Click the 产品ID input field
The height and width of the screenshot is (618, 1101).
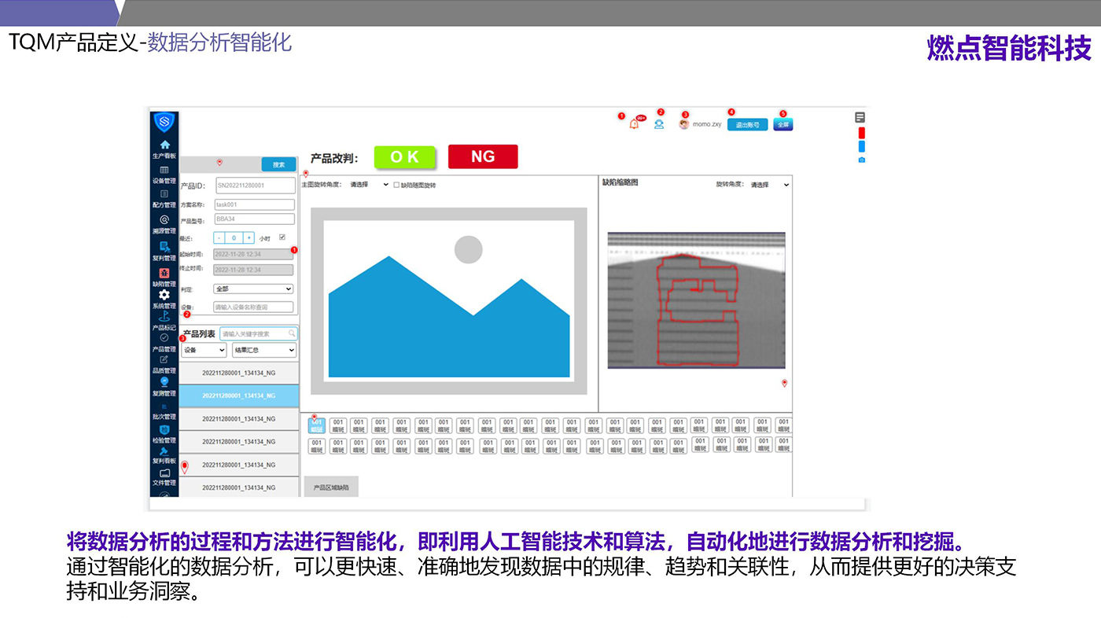pos(255,186)
